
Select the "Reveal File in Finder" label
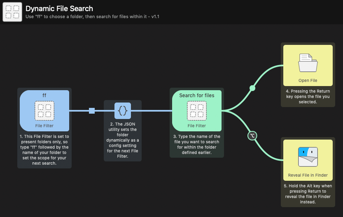coord(308,175)
